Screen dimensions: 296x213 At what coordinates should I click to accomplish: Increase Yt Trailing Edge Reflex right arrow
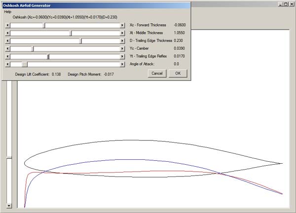point(122,57)
